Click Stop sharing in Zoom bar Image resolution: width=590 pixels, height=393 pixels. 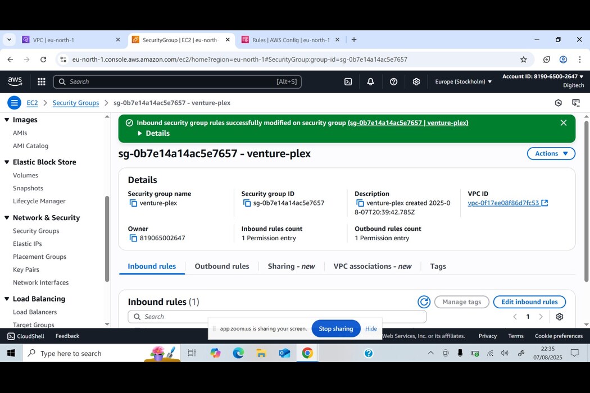coord(335,328)
